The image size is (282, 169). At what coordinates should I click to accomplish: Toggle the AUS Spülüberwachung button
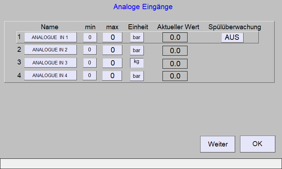tap(232, 38)
